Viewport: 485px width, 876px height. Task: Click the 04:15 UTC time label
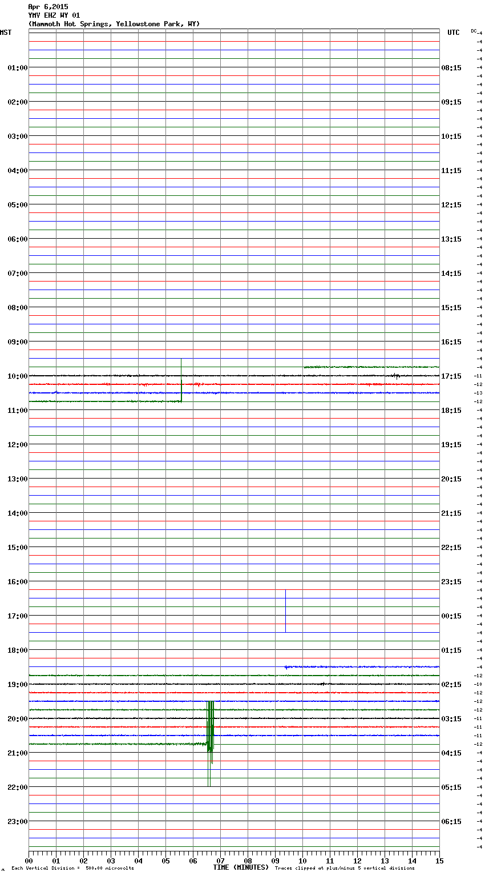451,753
